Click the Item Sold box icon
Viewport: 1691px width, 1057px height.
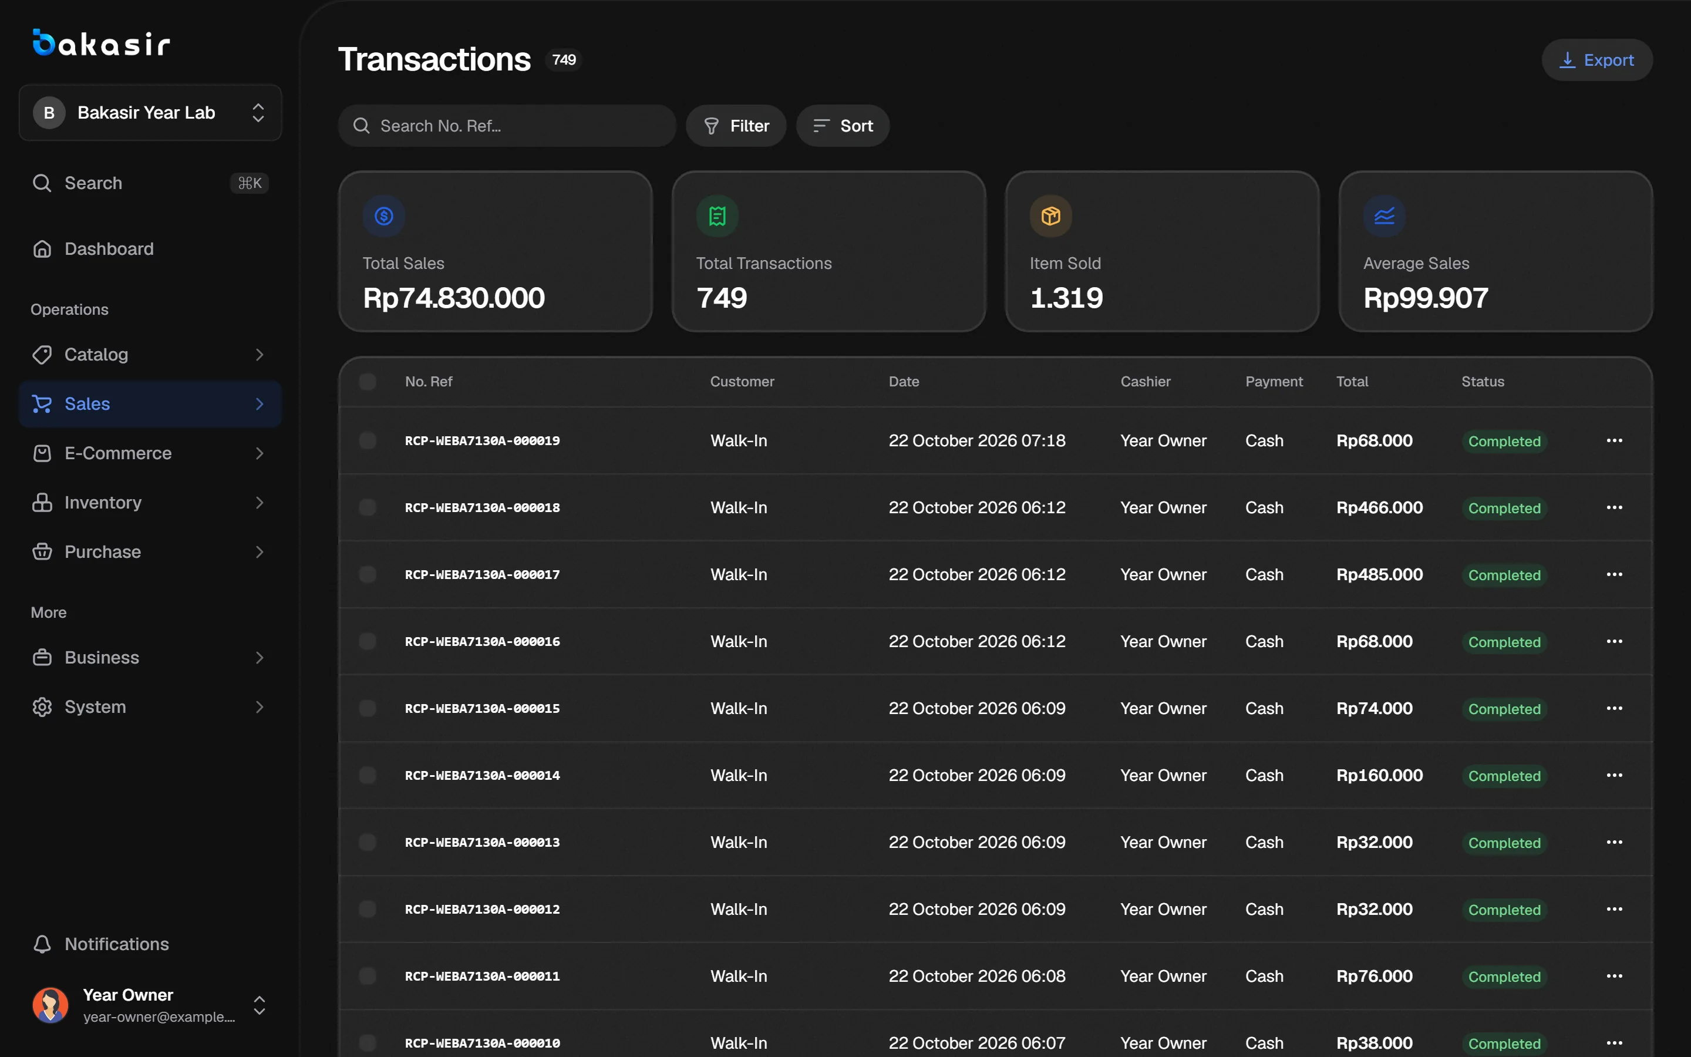pyautogui.click(x=1050, y=216)
